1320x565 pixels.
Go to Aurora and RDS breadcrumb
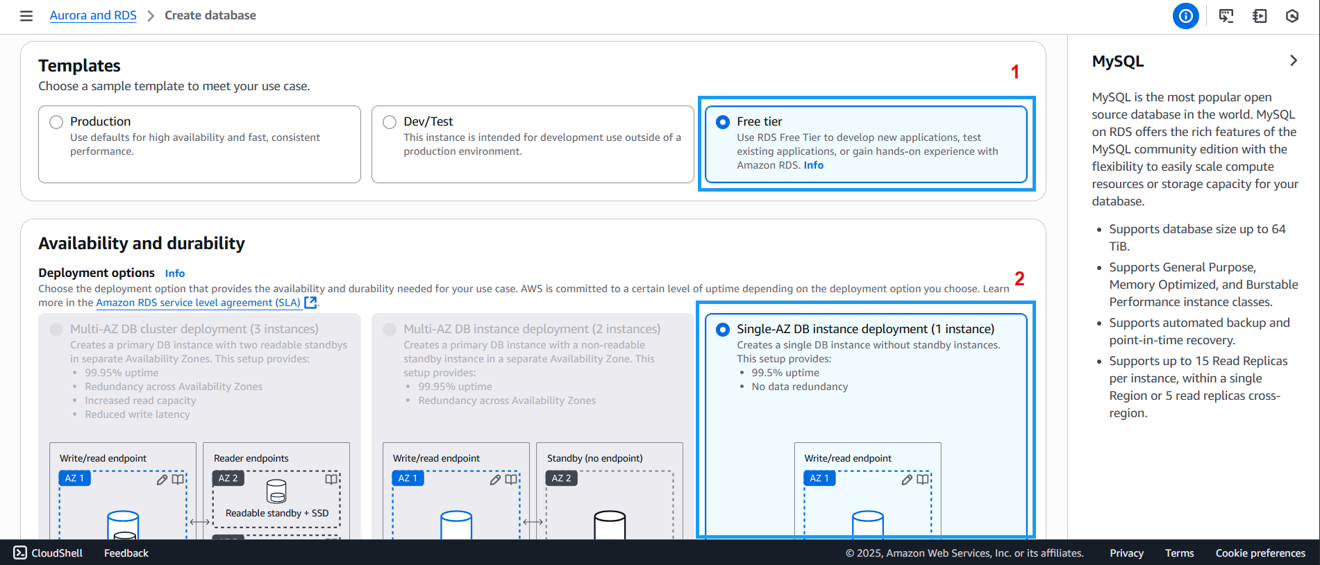click(x=93, y=15)
